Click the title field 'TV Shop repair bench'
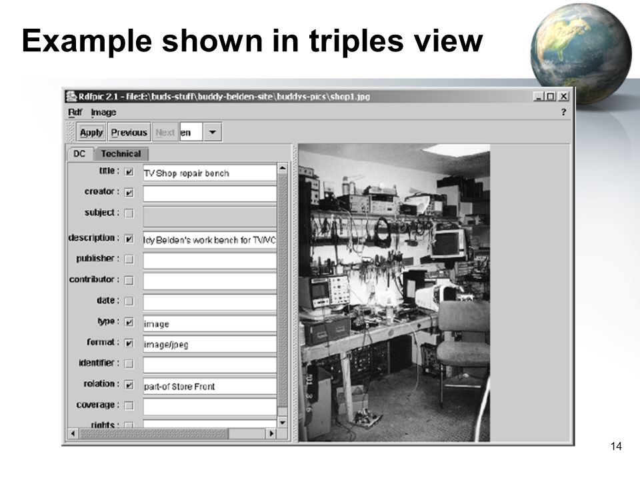Viewport: 640px width, 480px height. pyautogui.click(x=210, y=173)
